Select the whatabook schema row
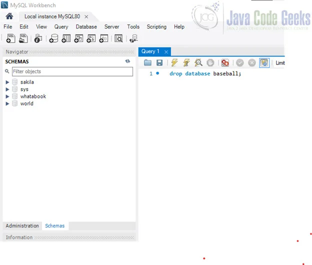Image resolution: width=312 pixels, height=265 pixels. [x=33, y=96]
